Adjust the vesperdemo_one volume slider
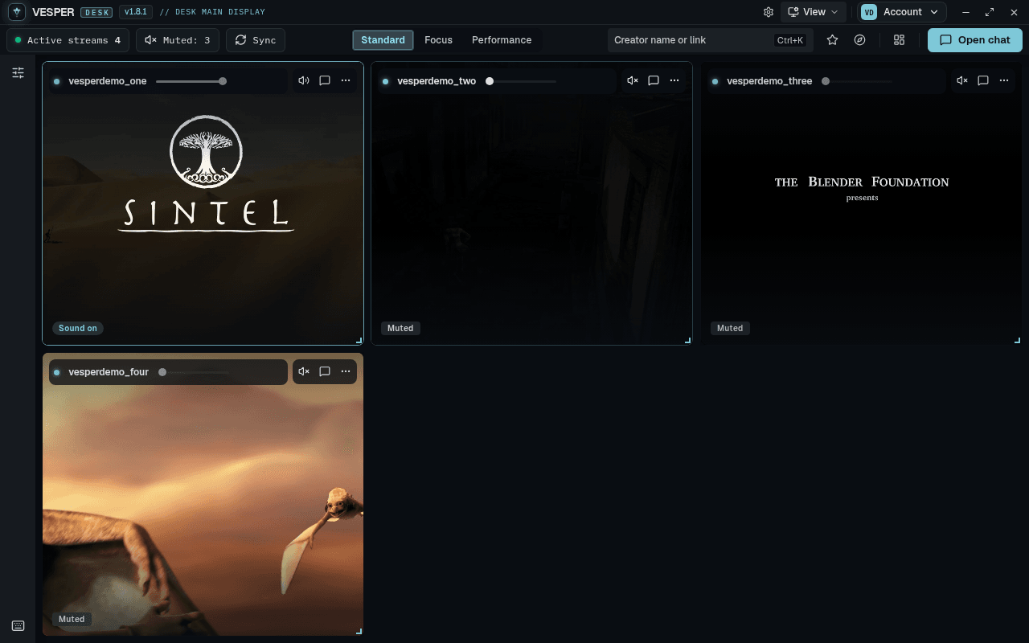The width and height of the screenshot is (1029, 643). [191, 81]
